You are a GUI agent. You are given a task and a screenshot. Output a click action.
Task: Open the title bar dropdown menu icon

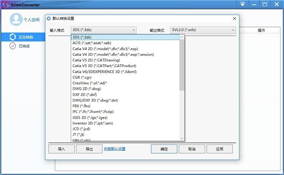242,4
